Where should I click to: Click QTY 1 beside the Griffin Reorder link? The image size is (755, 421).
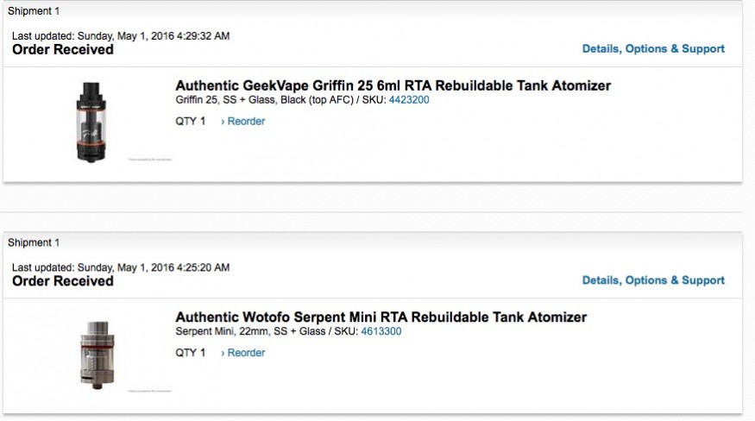(x=191, y=122)
